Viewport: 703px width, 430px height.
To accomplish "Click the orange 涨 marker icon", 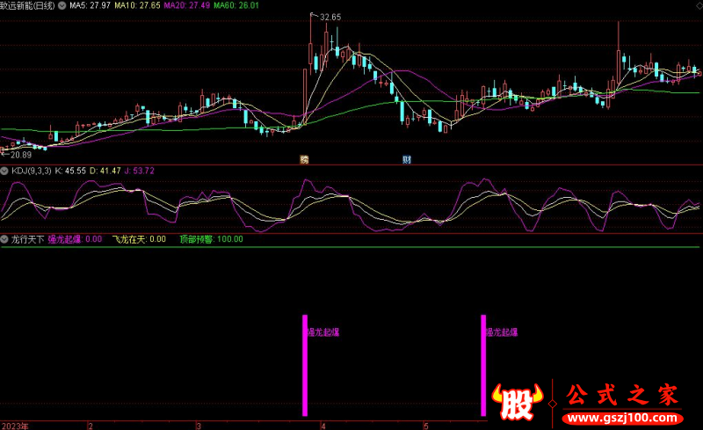I will 304,159.
